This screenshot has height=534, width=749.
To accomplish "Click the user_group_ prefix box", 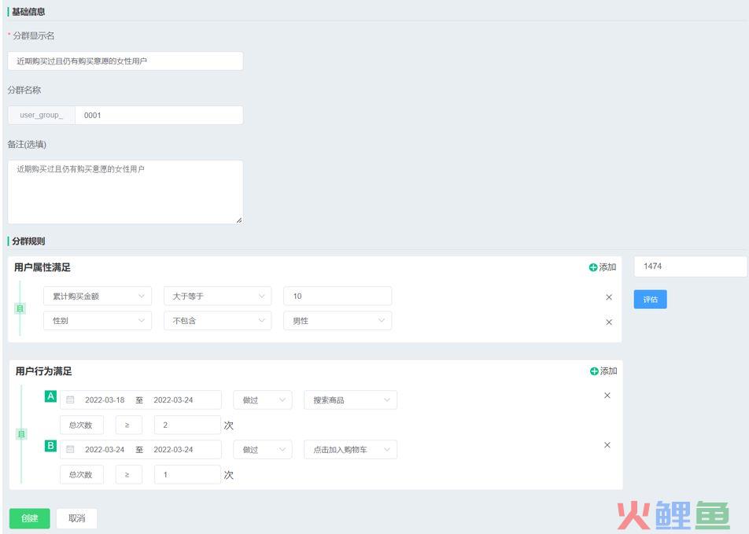I will click(42, 115).
